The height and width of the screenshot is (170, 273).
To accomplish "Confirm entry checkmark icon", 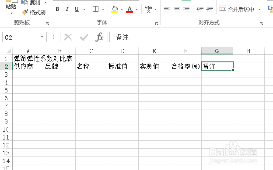I will (84, 37).
